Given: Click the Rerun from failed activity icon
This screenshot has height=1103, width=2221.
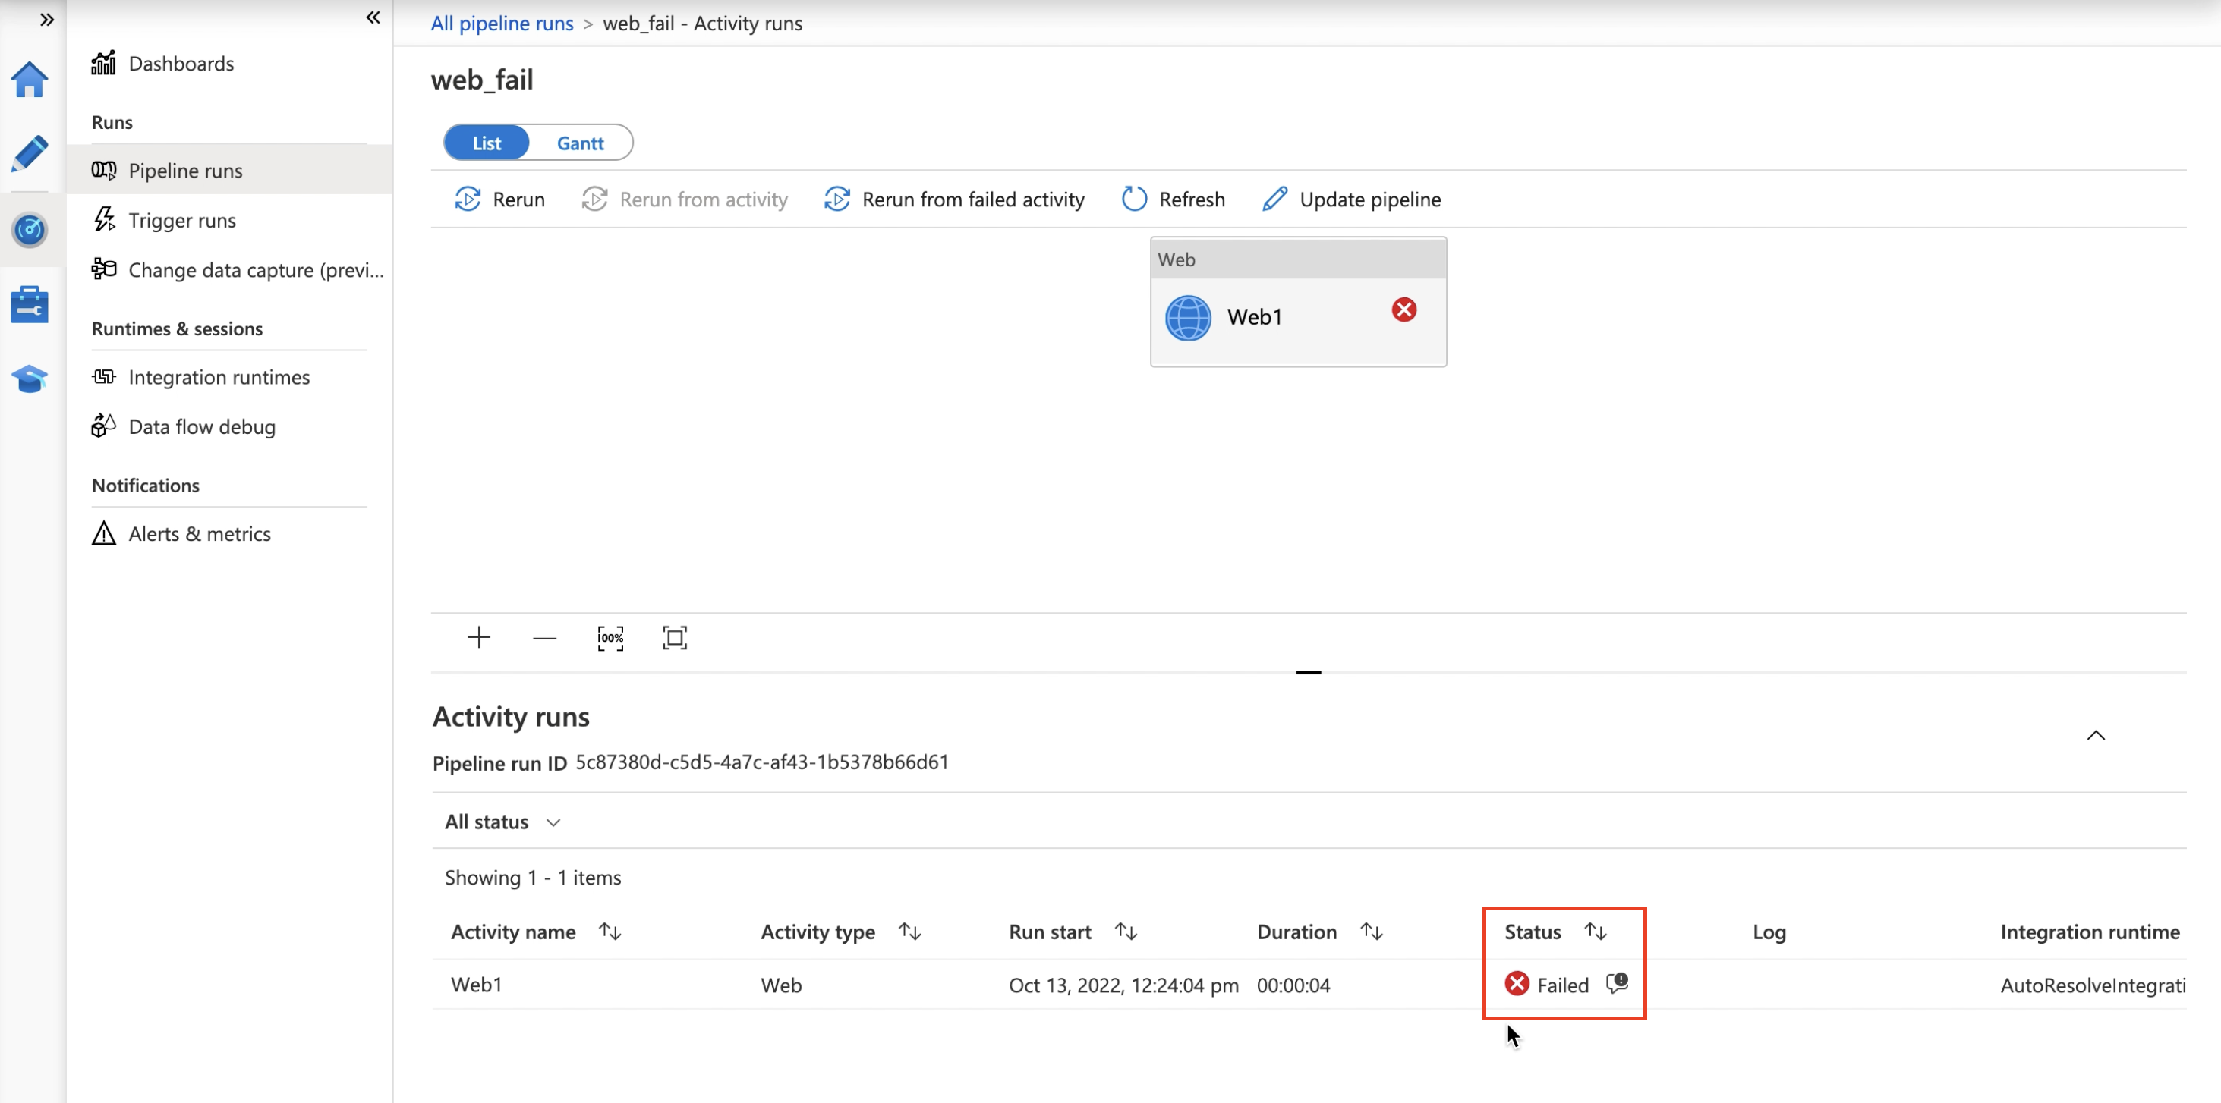Looking at the screenshot, I should pyautogui.click(x=837, y=198).
